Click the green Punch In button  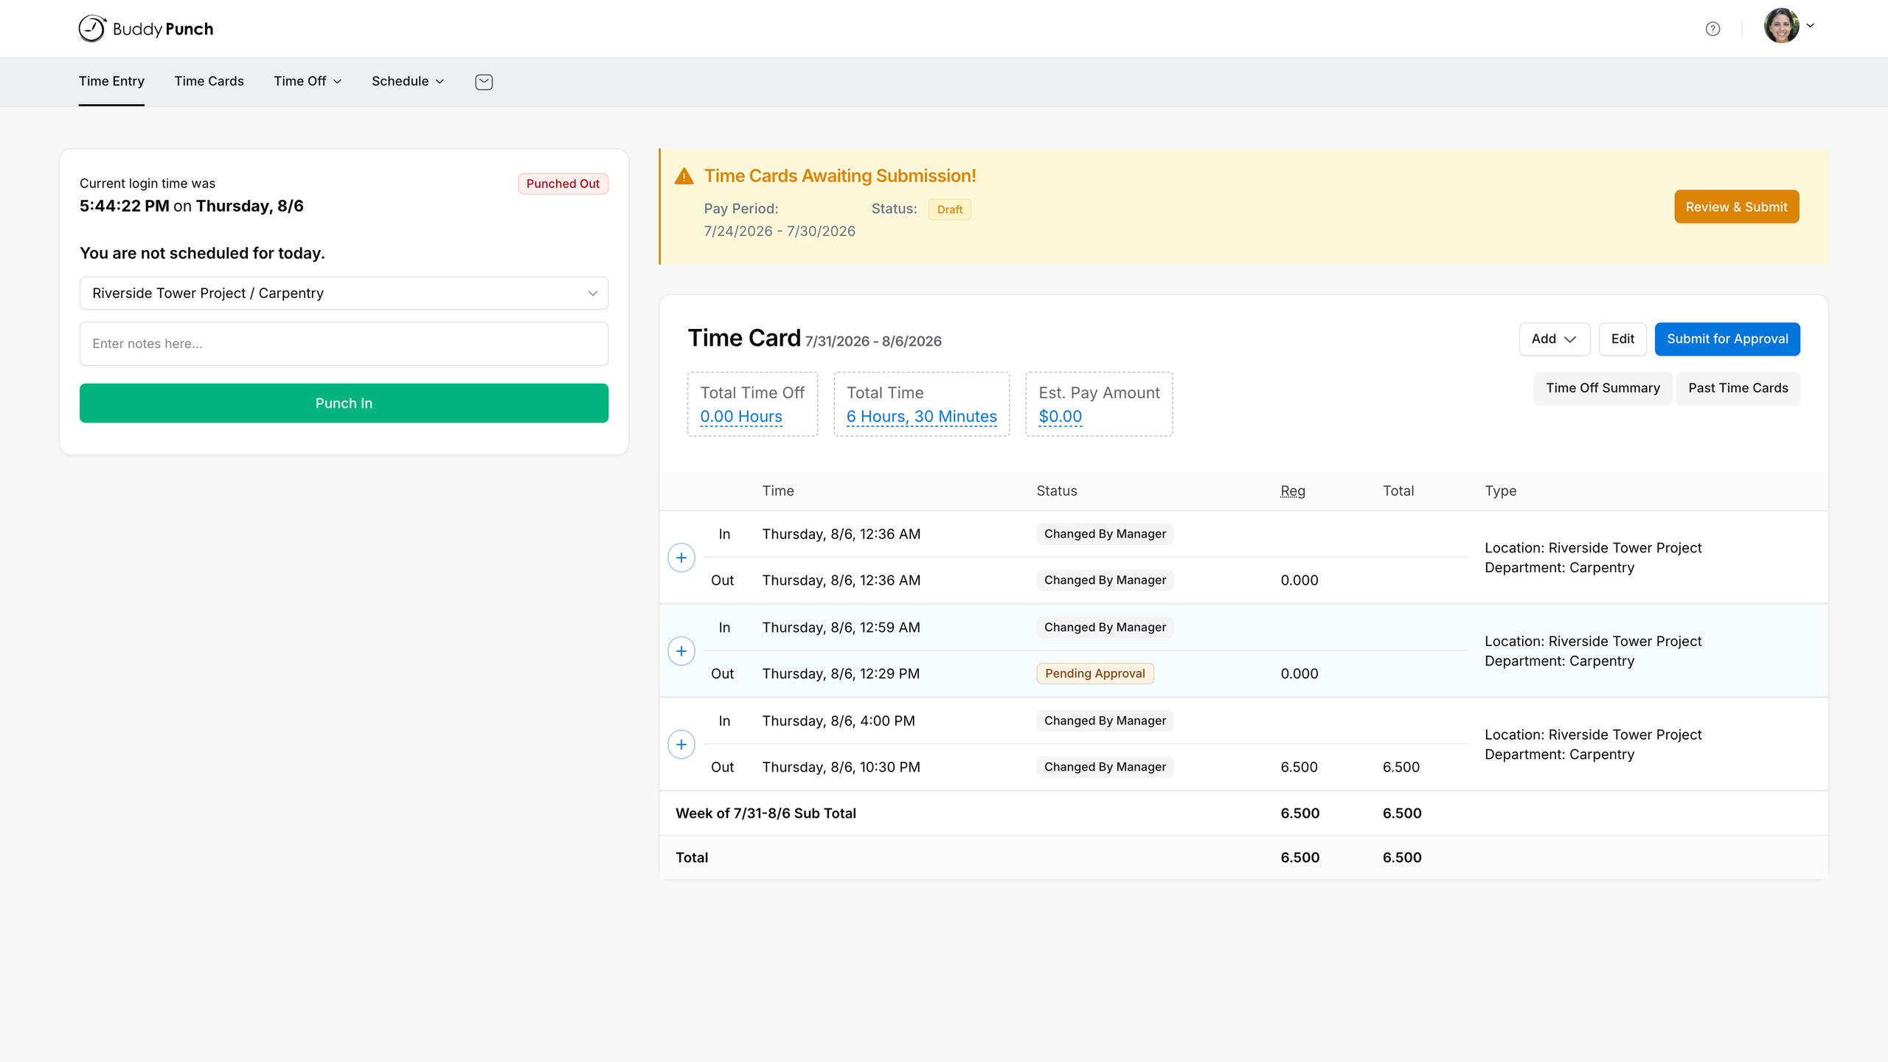pos(344,403)
